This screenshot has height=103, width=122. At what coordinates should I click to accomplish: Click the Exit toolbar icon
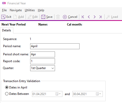(x=3, y=17)
